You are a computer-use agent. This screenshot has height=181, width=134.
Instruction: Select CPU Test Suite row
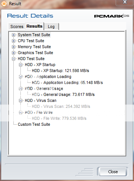click(31, 41)
